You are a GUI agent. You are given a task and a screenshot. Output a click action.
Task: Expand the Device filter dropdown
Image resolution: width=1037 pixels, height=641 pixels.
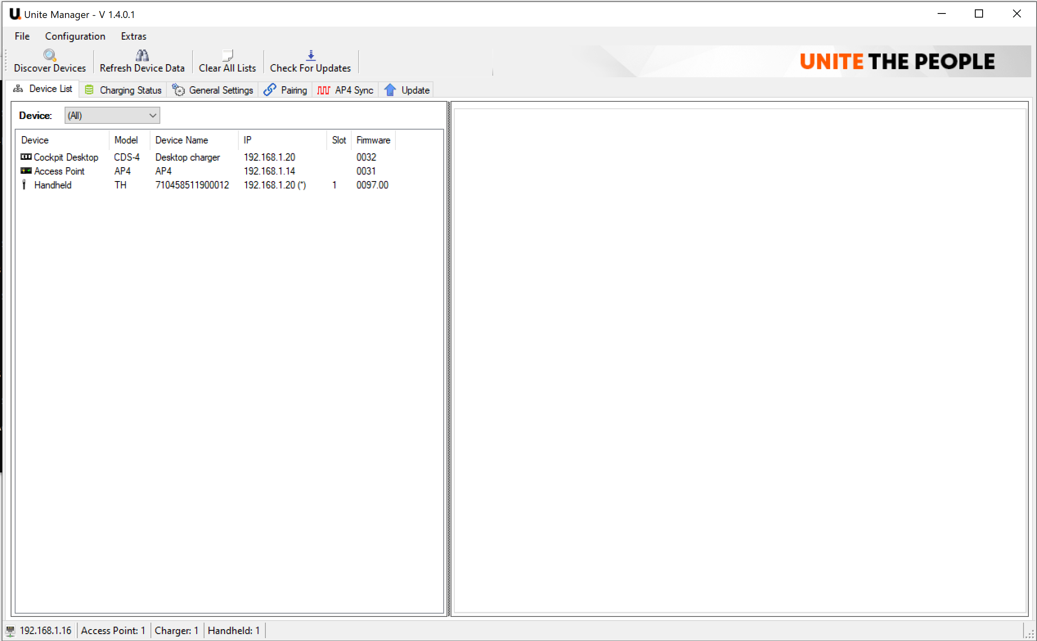pyautogui.click(x=153, y=115)
